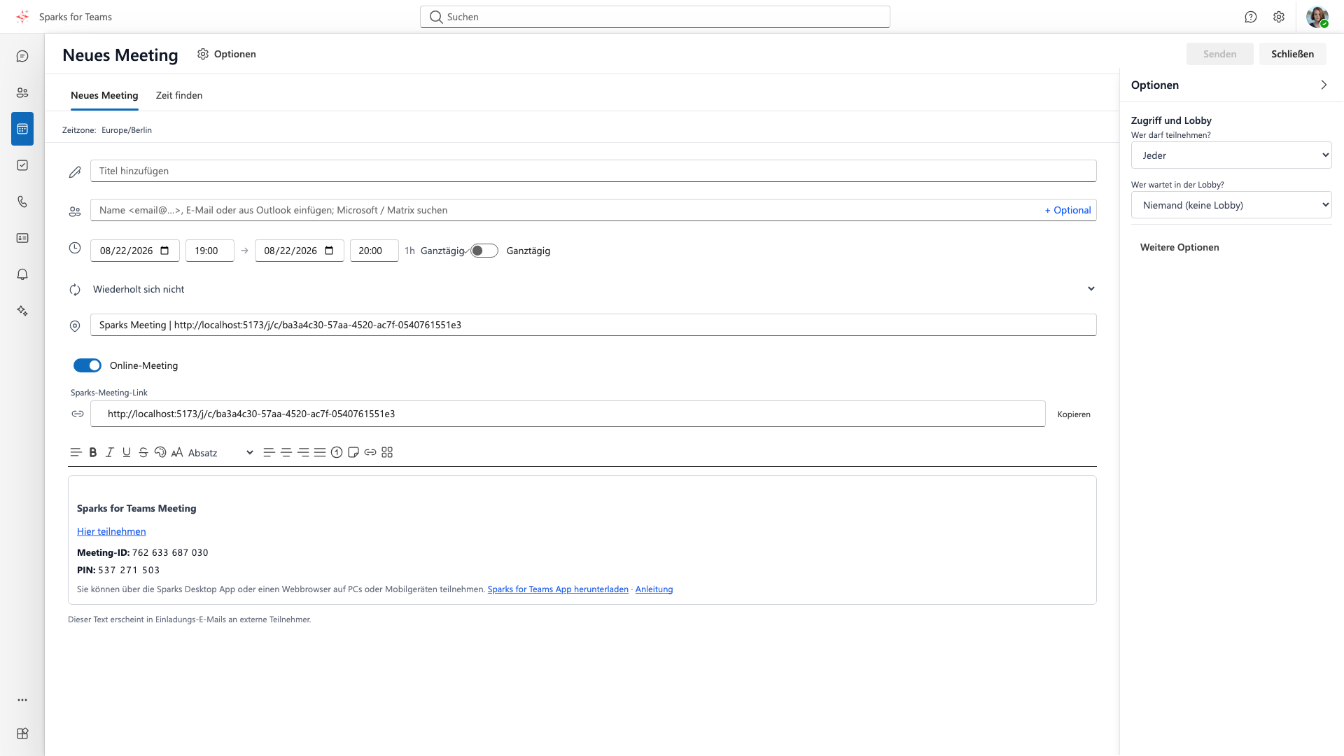Viewport: 1344px width, 756px height.
Task: Click the Sparks-Meeting-Link URL field
Action: (x=568, y=414)
